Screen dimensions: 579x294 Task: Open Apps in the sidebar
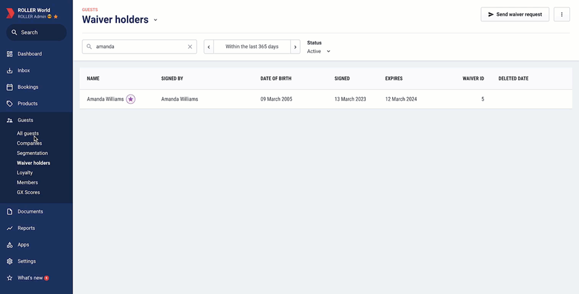pyautogui.click(x=23, y=245)
